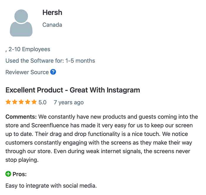Viewport: 206px width, 195px height.
Task: Click the Reviewer Source label
Action: [x=27, y=72]
